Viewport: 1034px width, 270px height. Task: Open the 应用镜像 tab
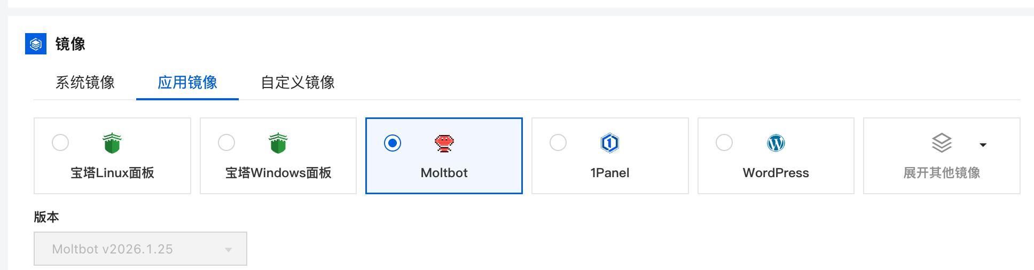(187, 82)
